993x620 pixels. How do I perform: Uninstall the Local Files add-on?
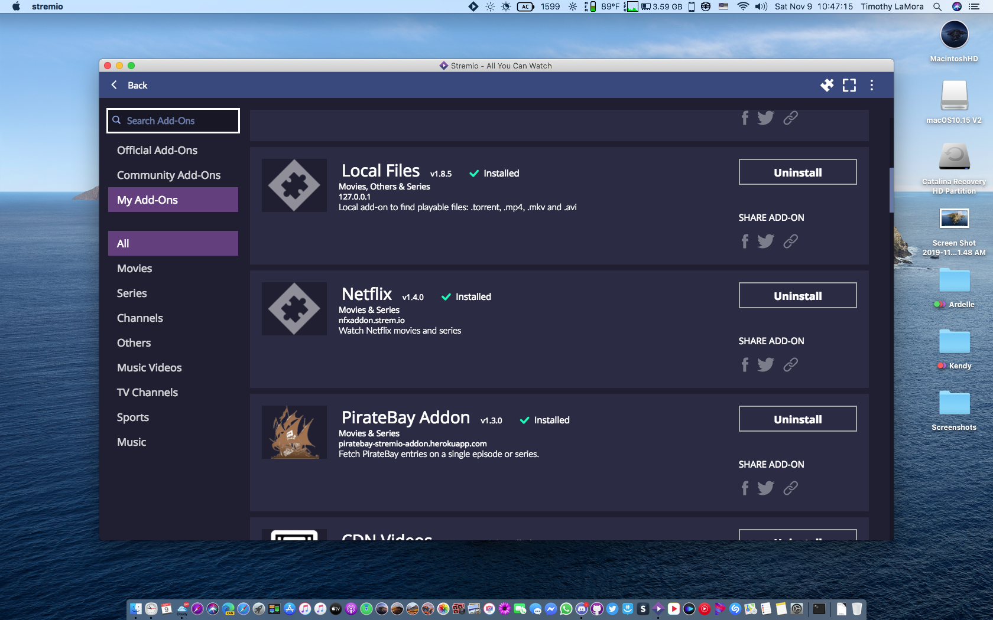(798, 172)
